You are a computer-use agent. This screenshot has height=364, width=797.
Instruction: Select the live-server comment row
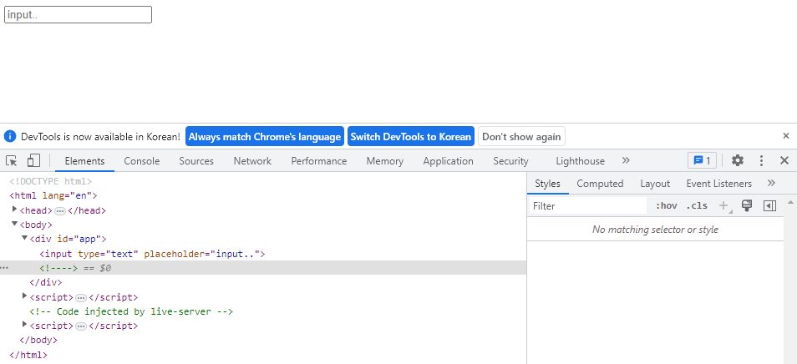(263, 311)
